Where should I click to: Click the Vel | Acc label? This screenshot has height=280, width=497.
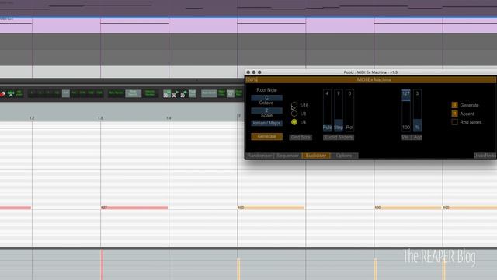412,137
